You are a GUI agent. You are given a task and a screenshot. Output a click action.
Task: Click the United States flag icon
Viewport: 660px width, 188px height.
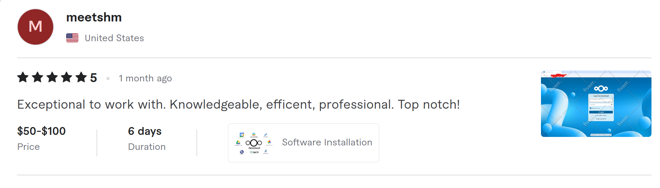72,38
